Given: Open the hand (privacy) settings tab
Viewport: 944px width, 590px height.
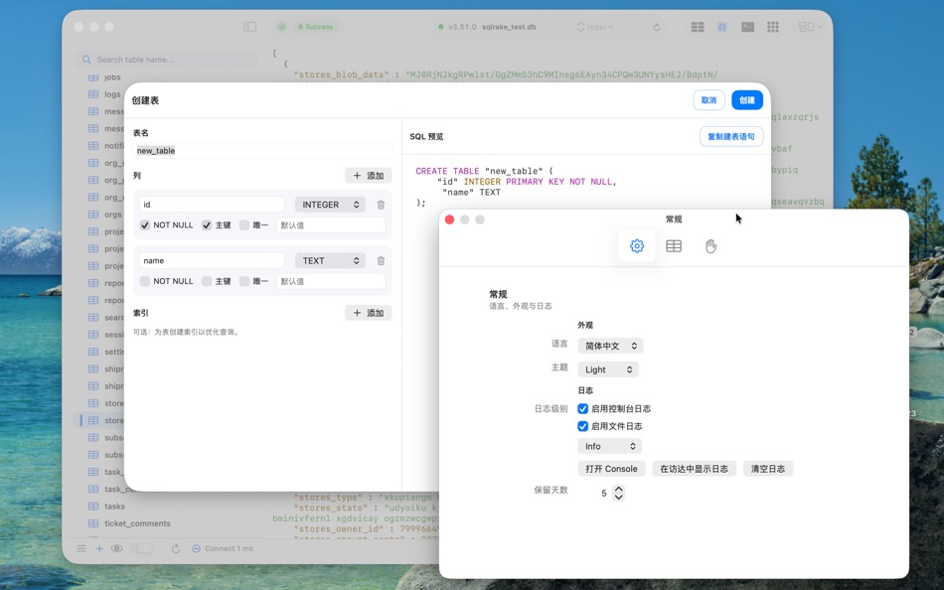Looking at the screenshot, I should coord(711,246).
